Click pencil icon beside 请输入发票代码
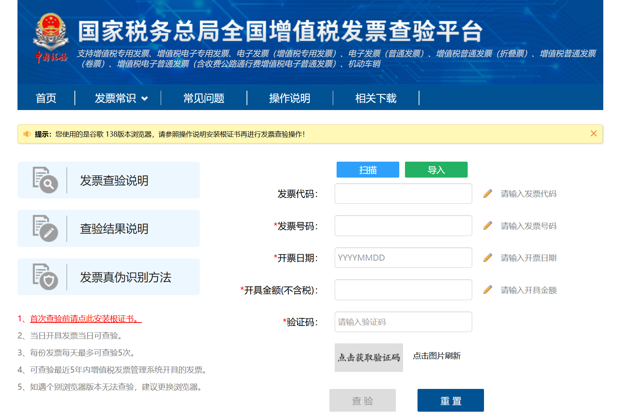This screenshot has height=417, width=620. [488, 194]
